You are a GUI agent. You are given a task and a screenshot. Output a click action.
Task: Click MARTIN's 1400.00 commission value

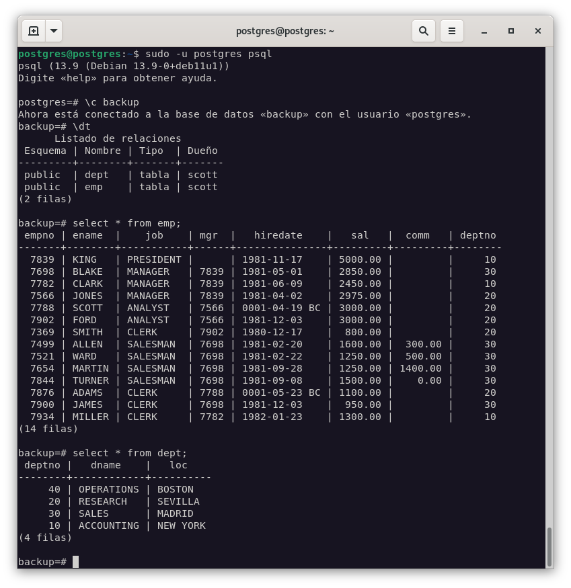tap(420, 368)
